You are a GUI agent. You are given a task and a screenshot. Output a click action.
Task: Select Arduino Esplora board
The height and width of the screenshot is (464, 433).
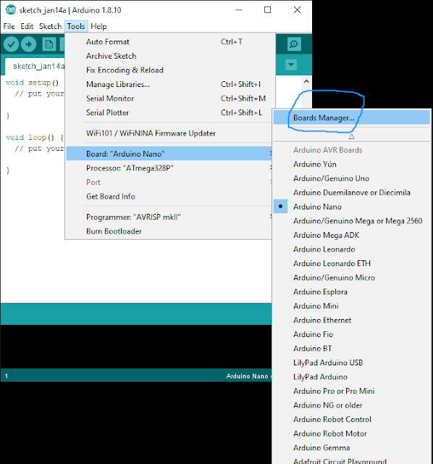352,291
